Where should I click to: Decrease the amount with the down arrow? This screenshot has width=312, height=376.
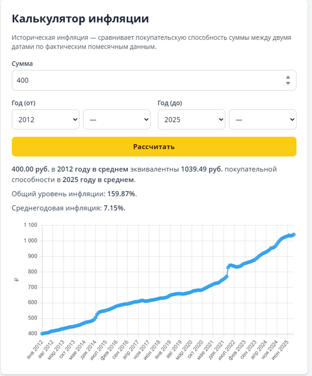click(x=288, y=83)
